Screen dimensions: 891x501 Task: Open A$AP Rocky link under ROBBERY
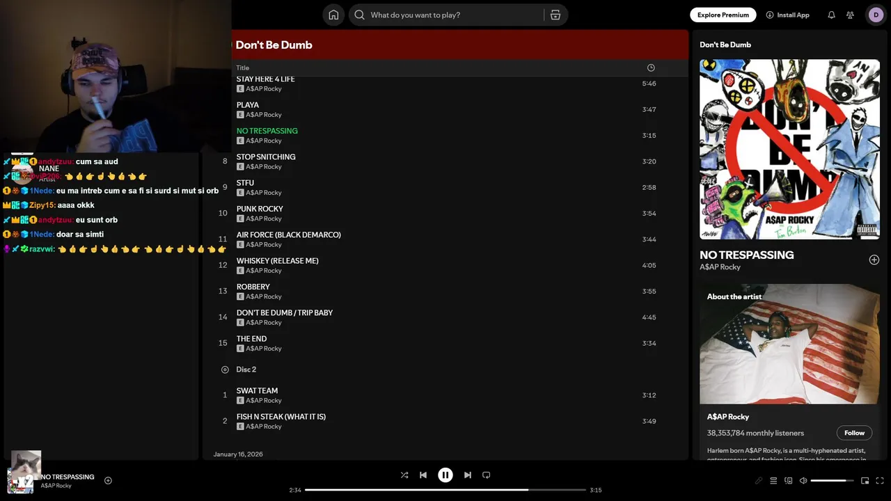[x=263, y=296]
